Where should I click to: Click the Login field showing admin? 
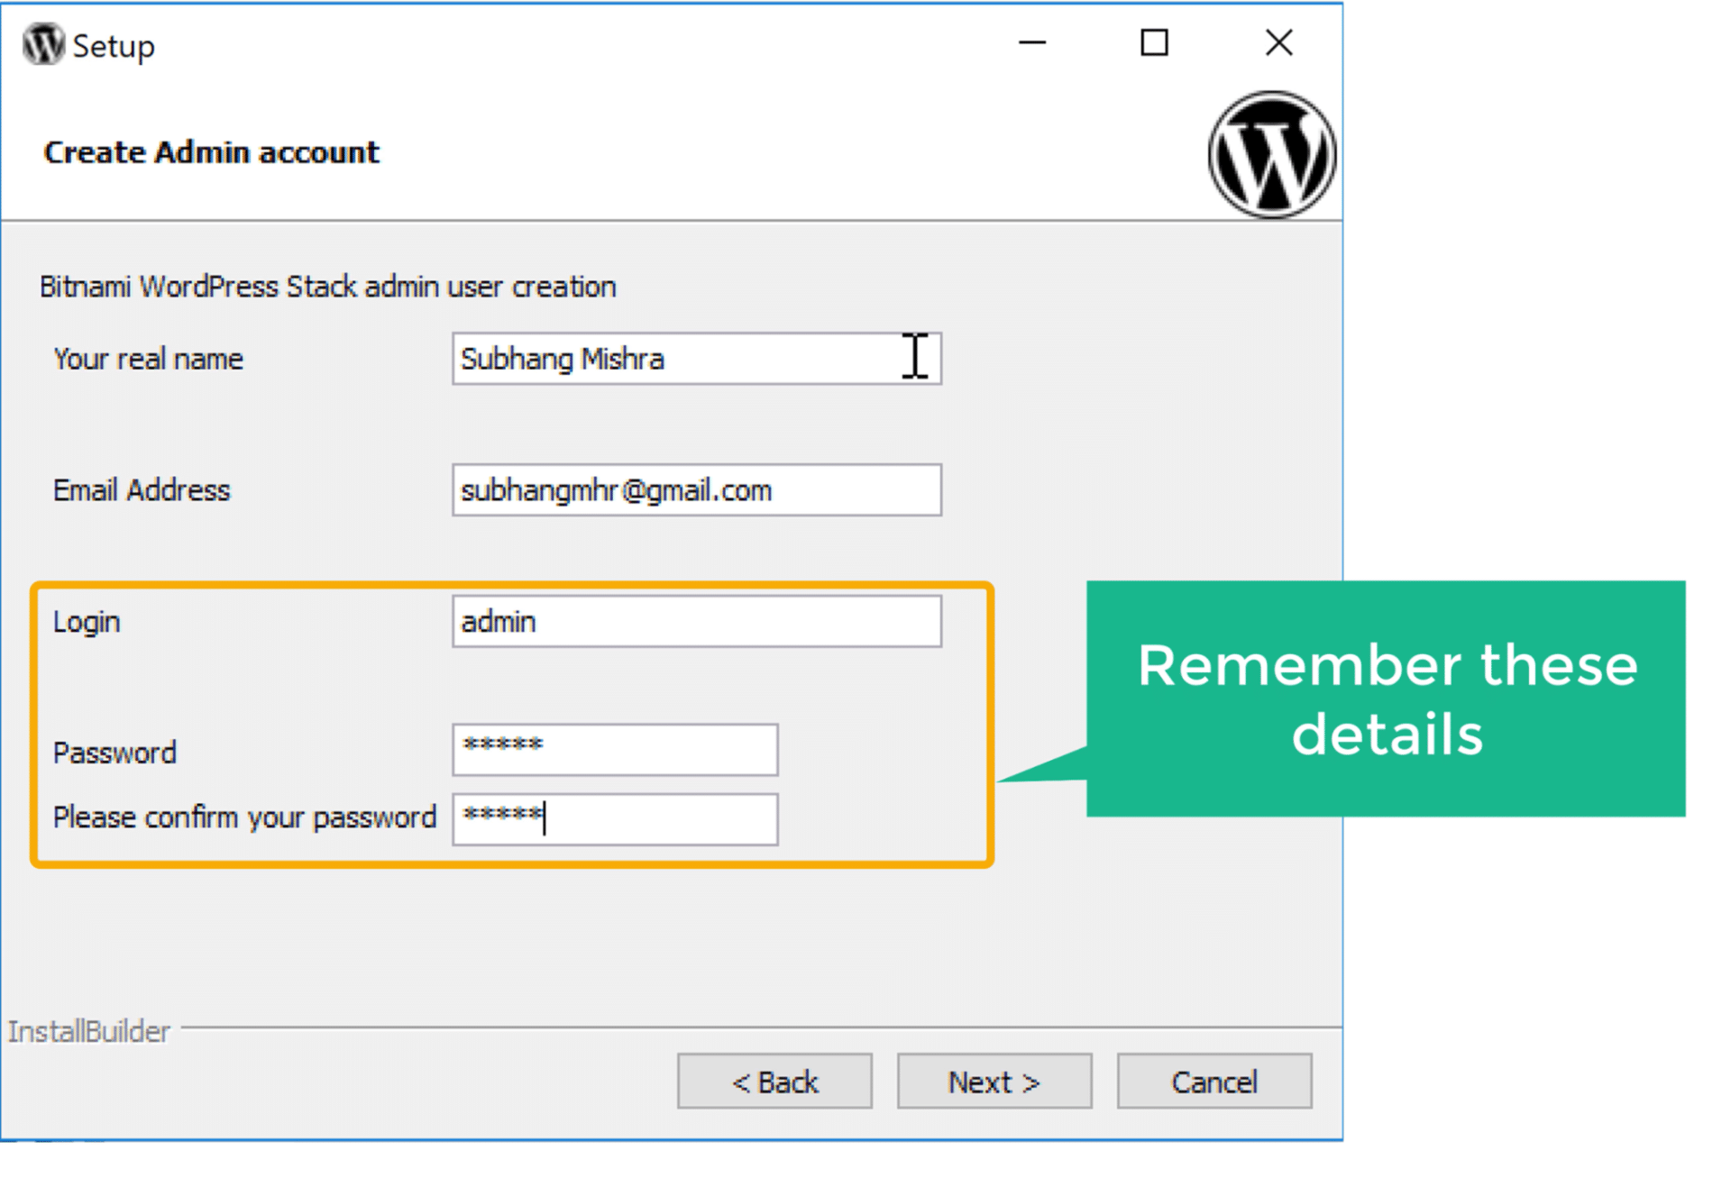(696, 620)
